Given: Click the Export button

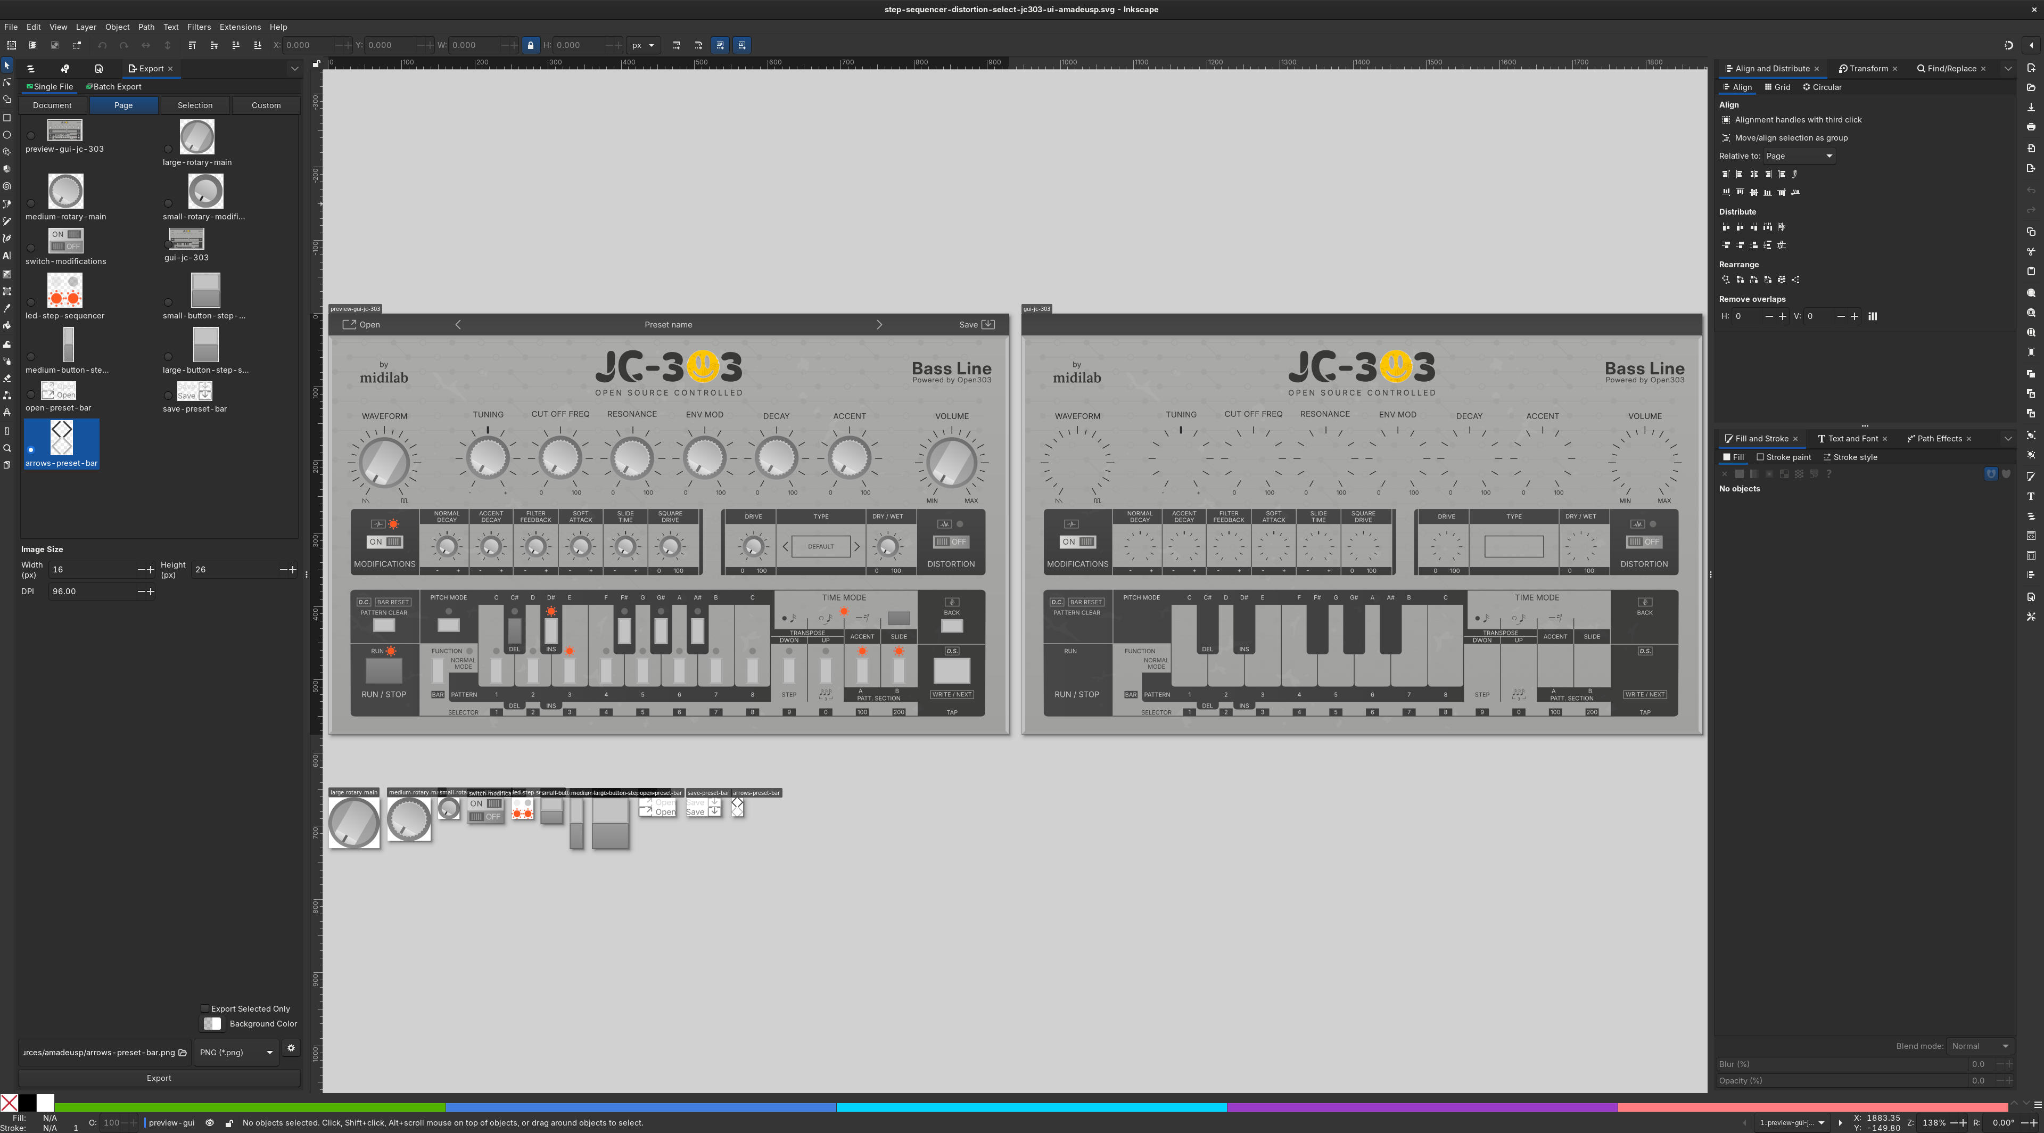Looking at the screenshot, I should pyautogui.click(x=158, y=1078).
